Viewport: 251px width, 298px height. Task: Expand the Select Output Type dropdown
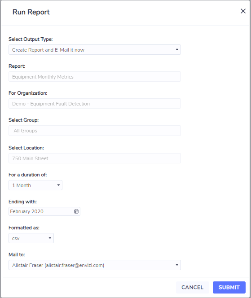pos(94,50)
